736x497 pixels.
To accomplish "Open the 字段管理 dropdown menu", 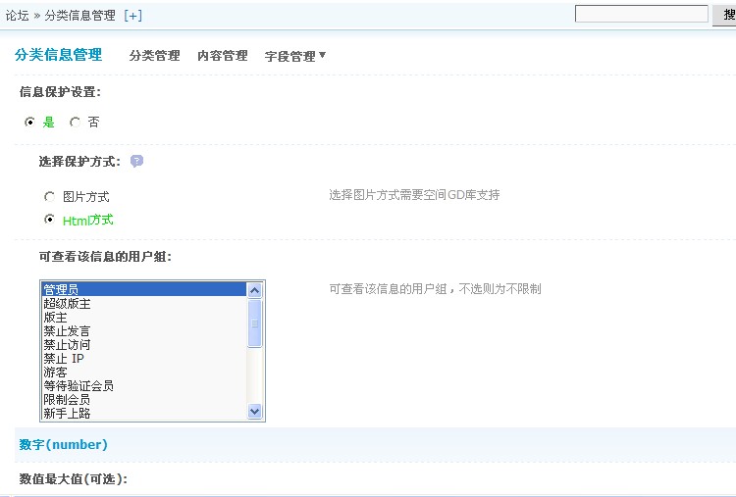I will coord(295,56).
